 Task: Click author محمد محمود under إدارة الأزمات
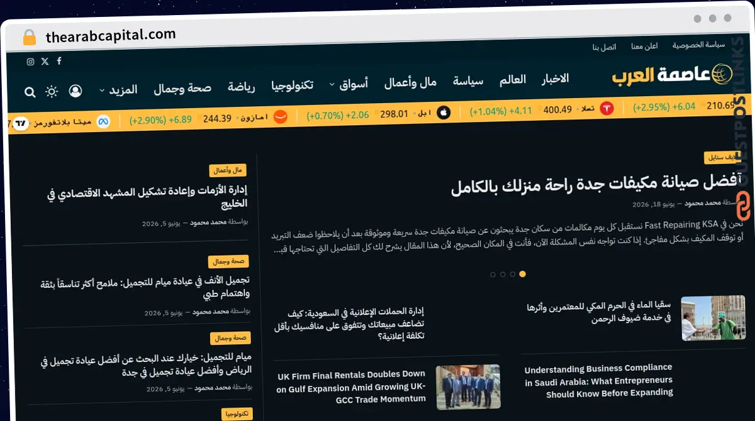click(x=209, y=222)
